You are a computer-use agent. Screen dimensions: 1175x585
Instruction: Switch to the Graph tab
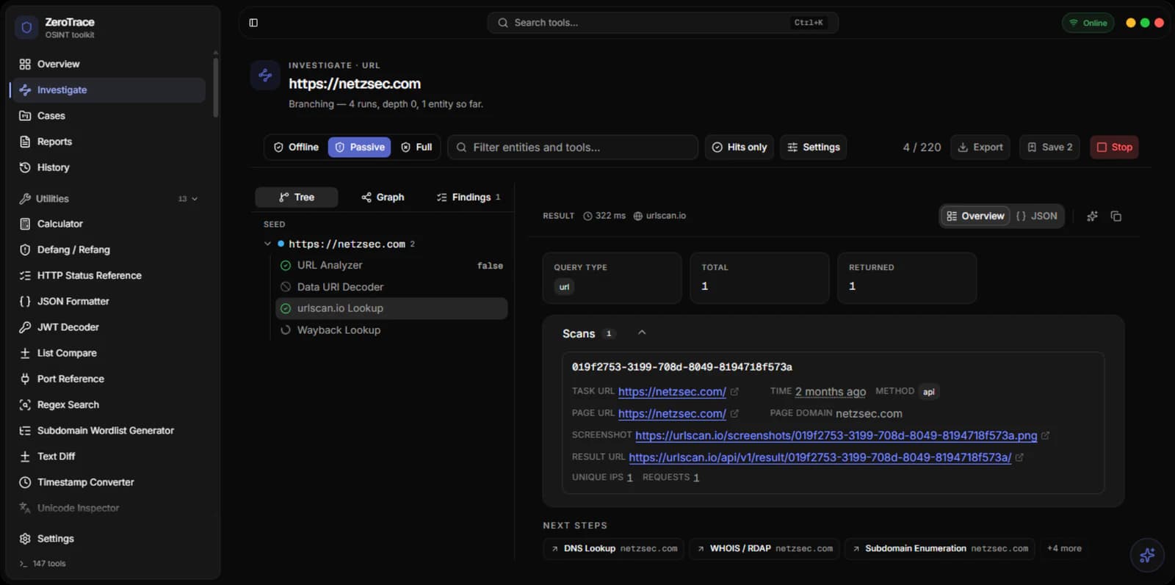pyautogui.click(x=383, y=197)
